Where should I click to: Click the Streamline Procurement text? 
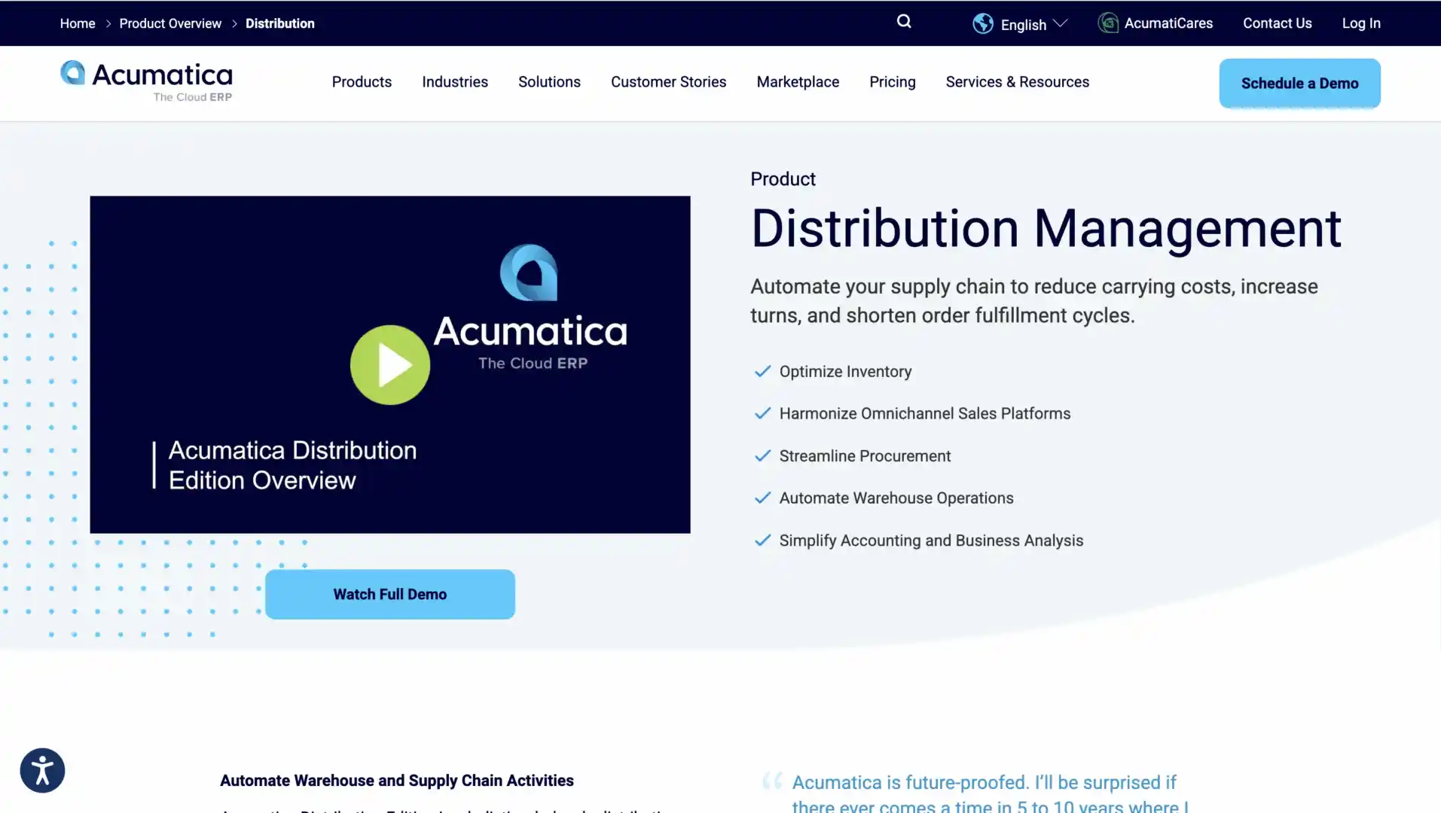[865, 456]
